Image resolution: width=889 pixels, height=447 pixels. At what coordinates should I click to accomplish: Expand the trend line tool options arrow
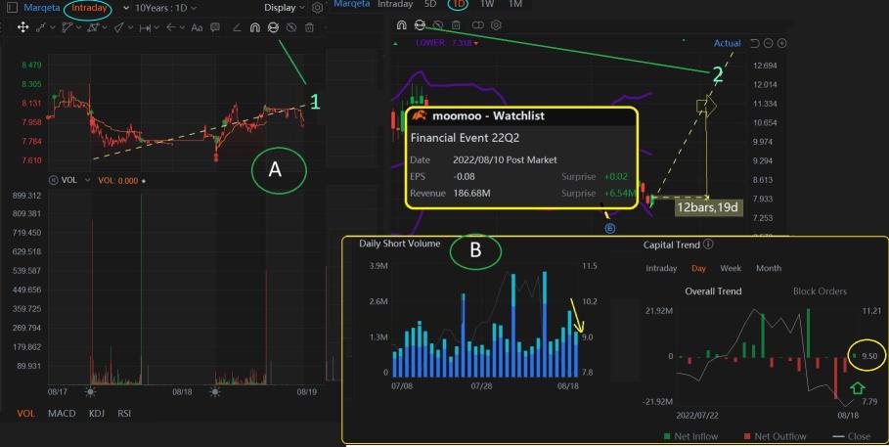[53, 27]
